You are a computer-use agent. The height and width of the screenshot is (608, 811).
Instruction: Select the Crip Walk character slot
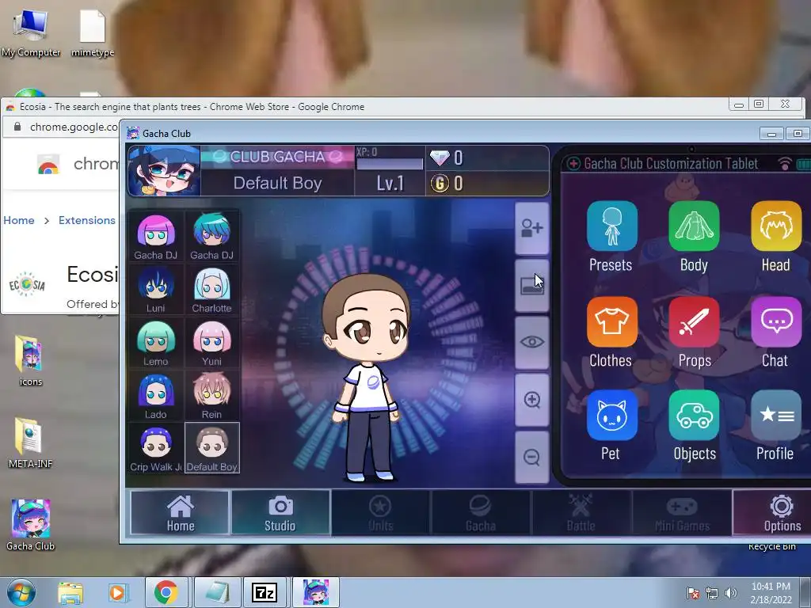coord(156,448)
